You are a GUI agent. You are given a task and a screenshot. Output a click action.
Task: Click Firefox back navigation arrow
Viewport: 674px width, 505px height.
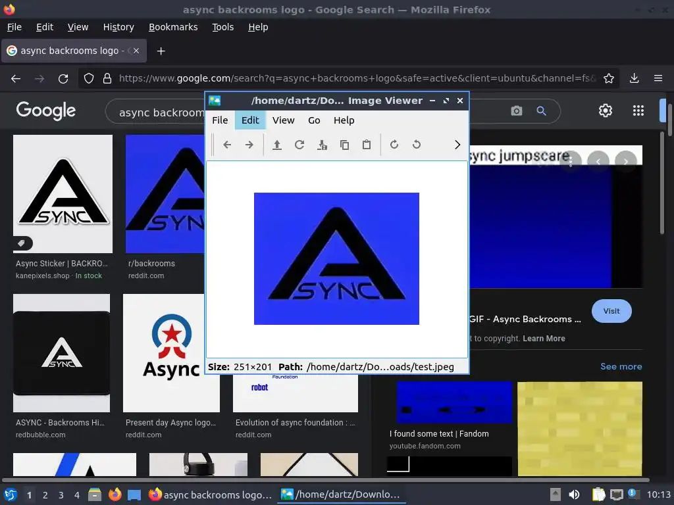coord(16,79)
